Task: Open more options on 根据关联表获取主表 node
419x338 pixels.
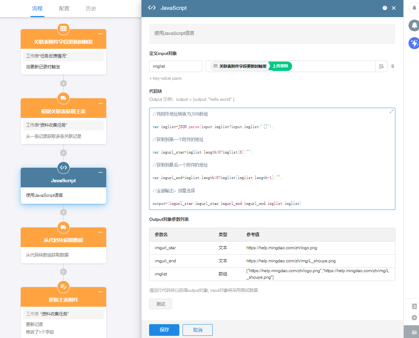Action: (x=100, y=103)
